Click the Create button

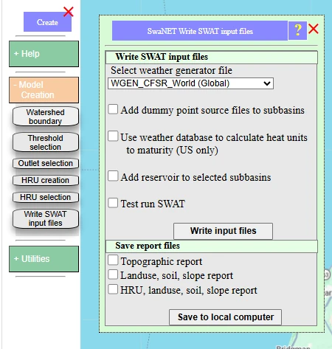point(47,22)
